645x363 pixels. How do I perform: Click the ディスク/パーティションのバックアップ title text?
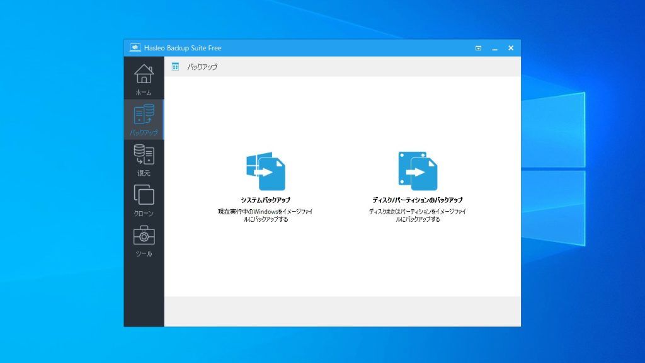click(x=417, y=200)
